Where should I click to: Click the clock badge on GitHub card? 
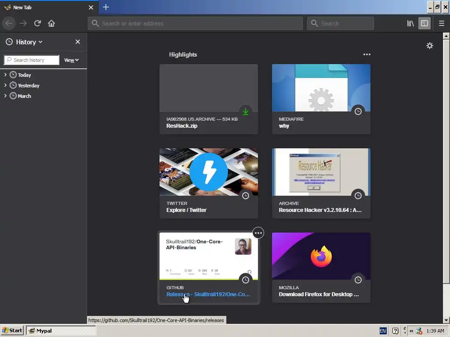(246, 280)
